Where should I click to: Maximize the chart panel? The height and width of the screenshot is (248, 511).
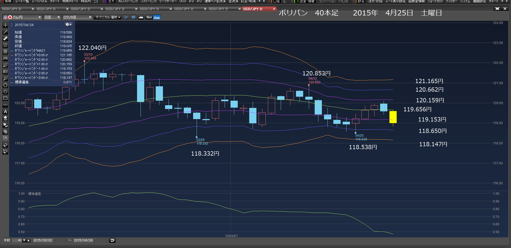(x=497, y=9)
